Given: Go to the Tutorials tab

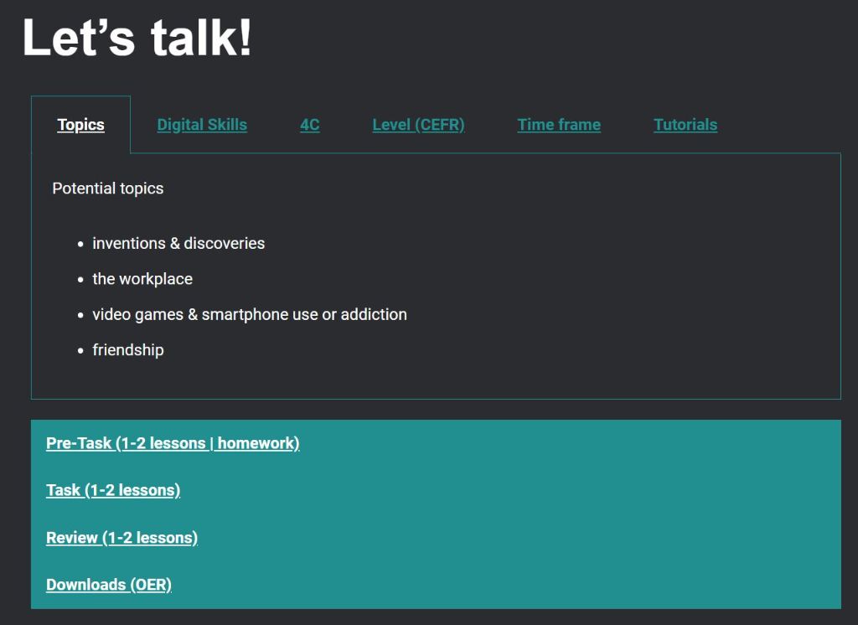Looking at the screenshot, I should click(x=685, y=125).
